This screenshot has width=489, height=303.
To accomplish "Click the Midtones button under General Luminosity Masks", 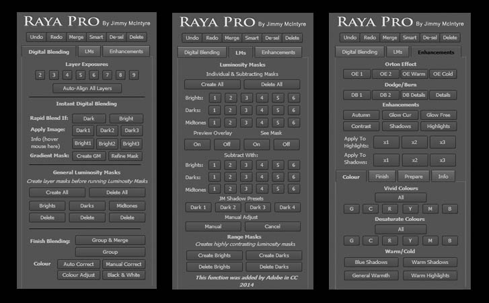I will click(x=127, y=205).
